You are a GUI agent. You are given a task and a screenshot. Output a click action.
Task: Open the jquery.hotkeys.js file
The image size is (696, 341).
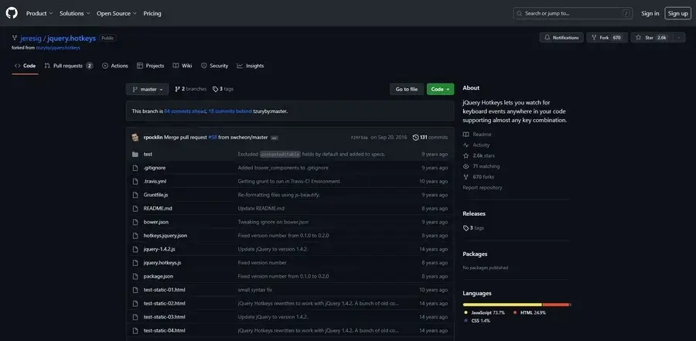click(x=162, y=263)
